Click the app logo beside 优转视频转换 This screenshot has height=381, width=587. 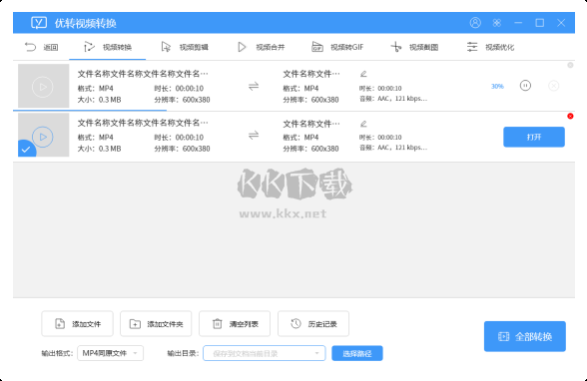(39, 23)
